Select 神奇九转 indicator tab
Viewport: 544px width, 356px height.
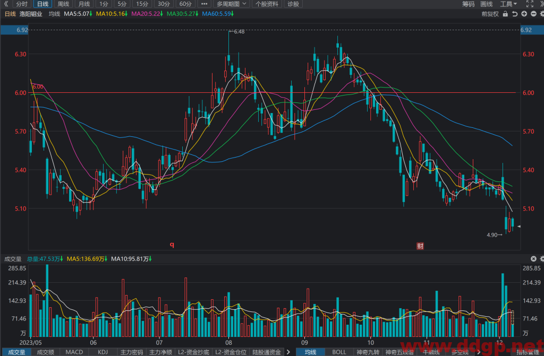368,352
